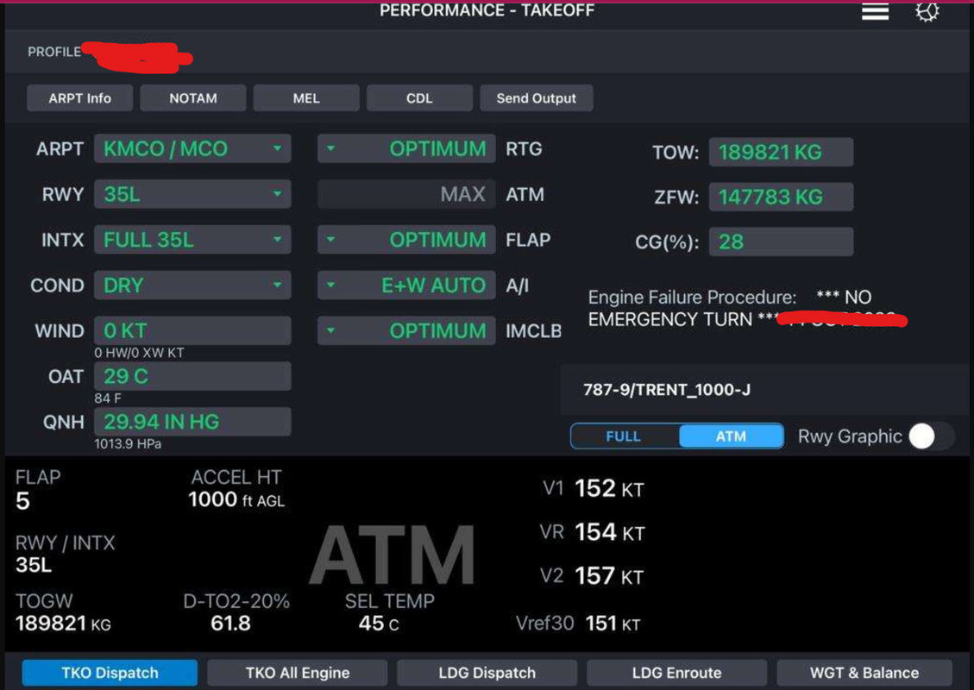This screenshot has height=690, width=974.
Task: Click the 787-9/TRENT_1000-J aircraft text
Action: click(x=667, y=389)
